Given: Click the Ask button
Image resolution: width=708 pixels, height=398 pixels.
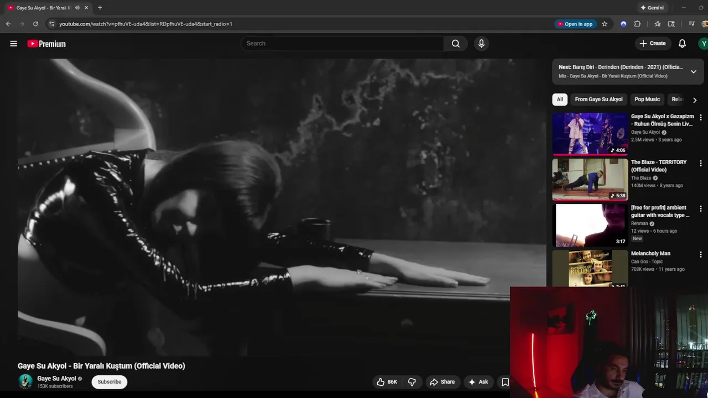Looking at the screenshot, I should [x=478, y=382].
